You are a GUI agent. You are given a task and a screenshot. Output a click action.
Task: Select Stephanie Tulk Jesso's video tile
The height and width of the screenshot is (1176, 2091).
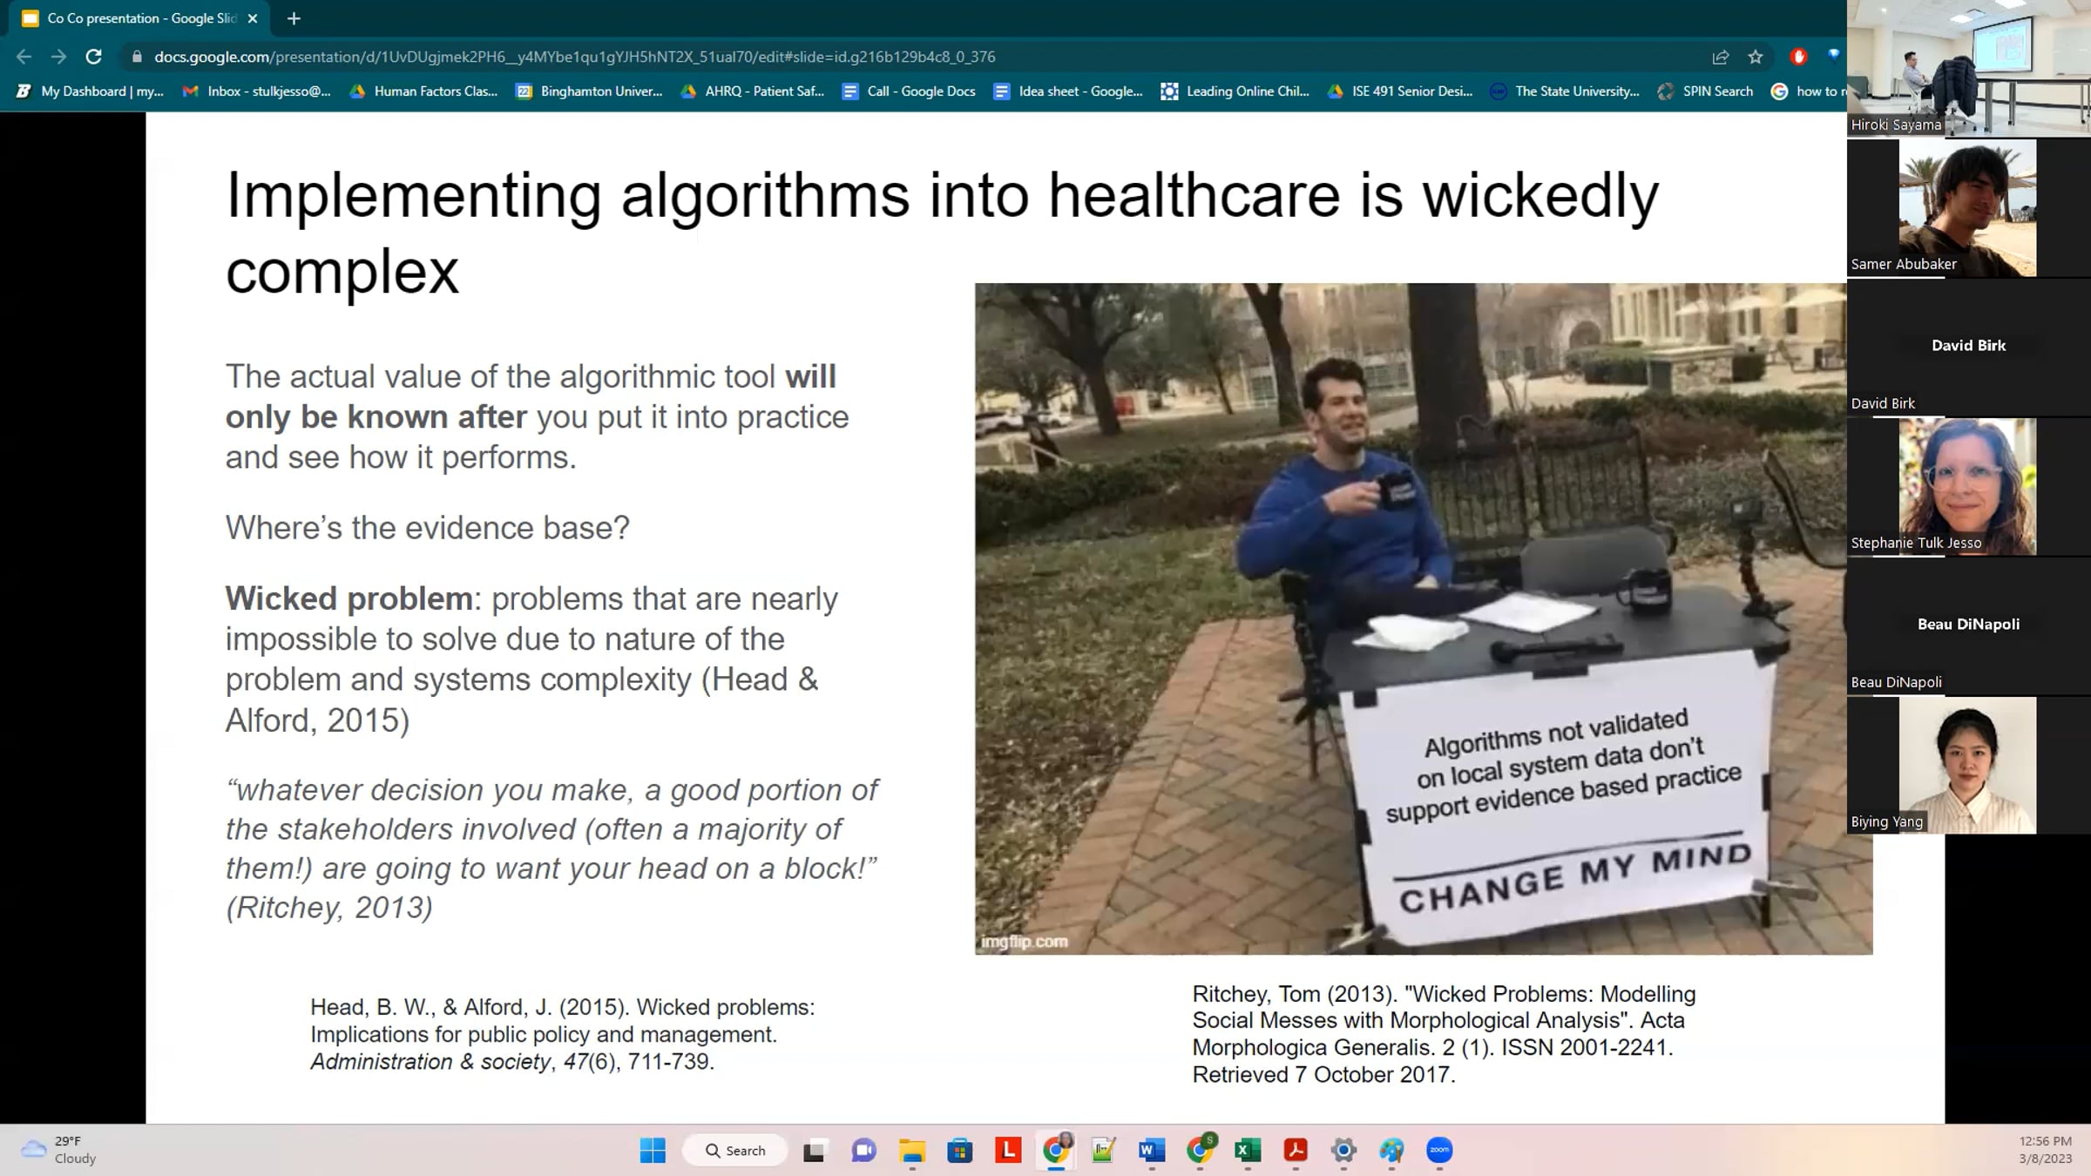tap(1968, 487)
